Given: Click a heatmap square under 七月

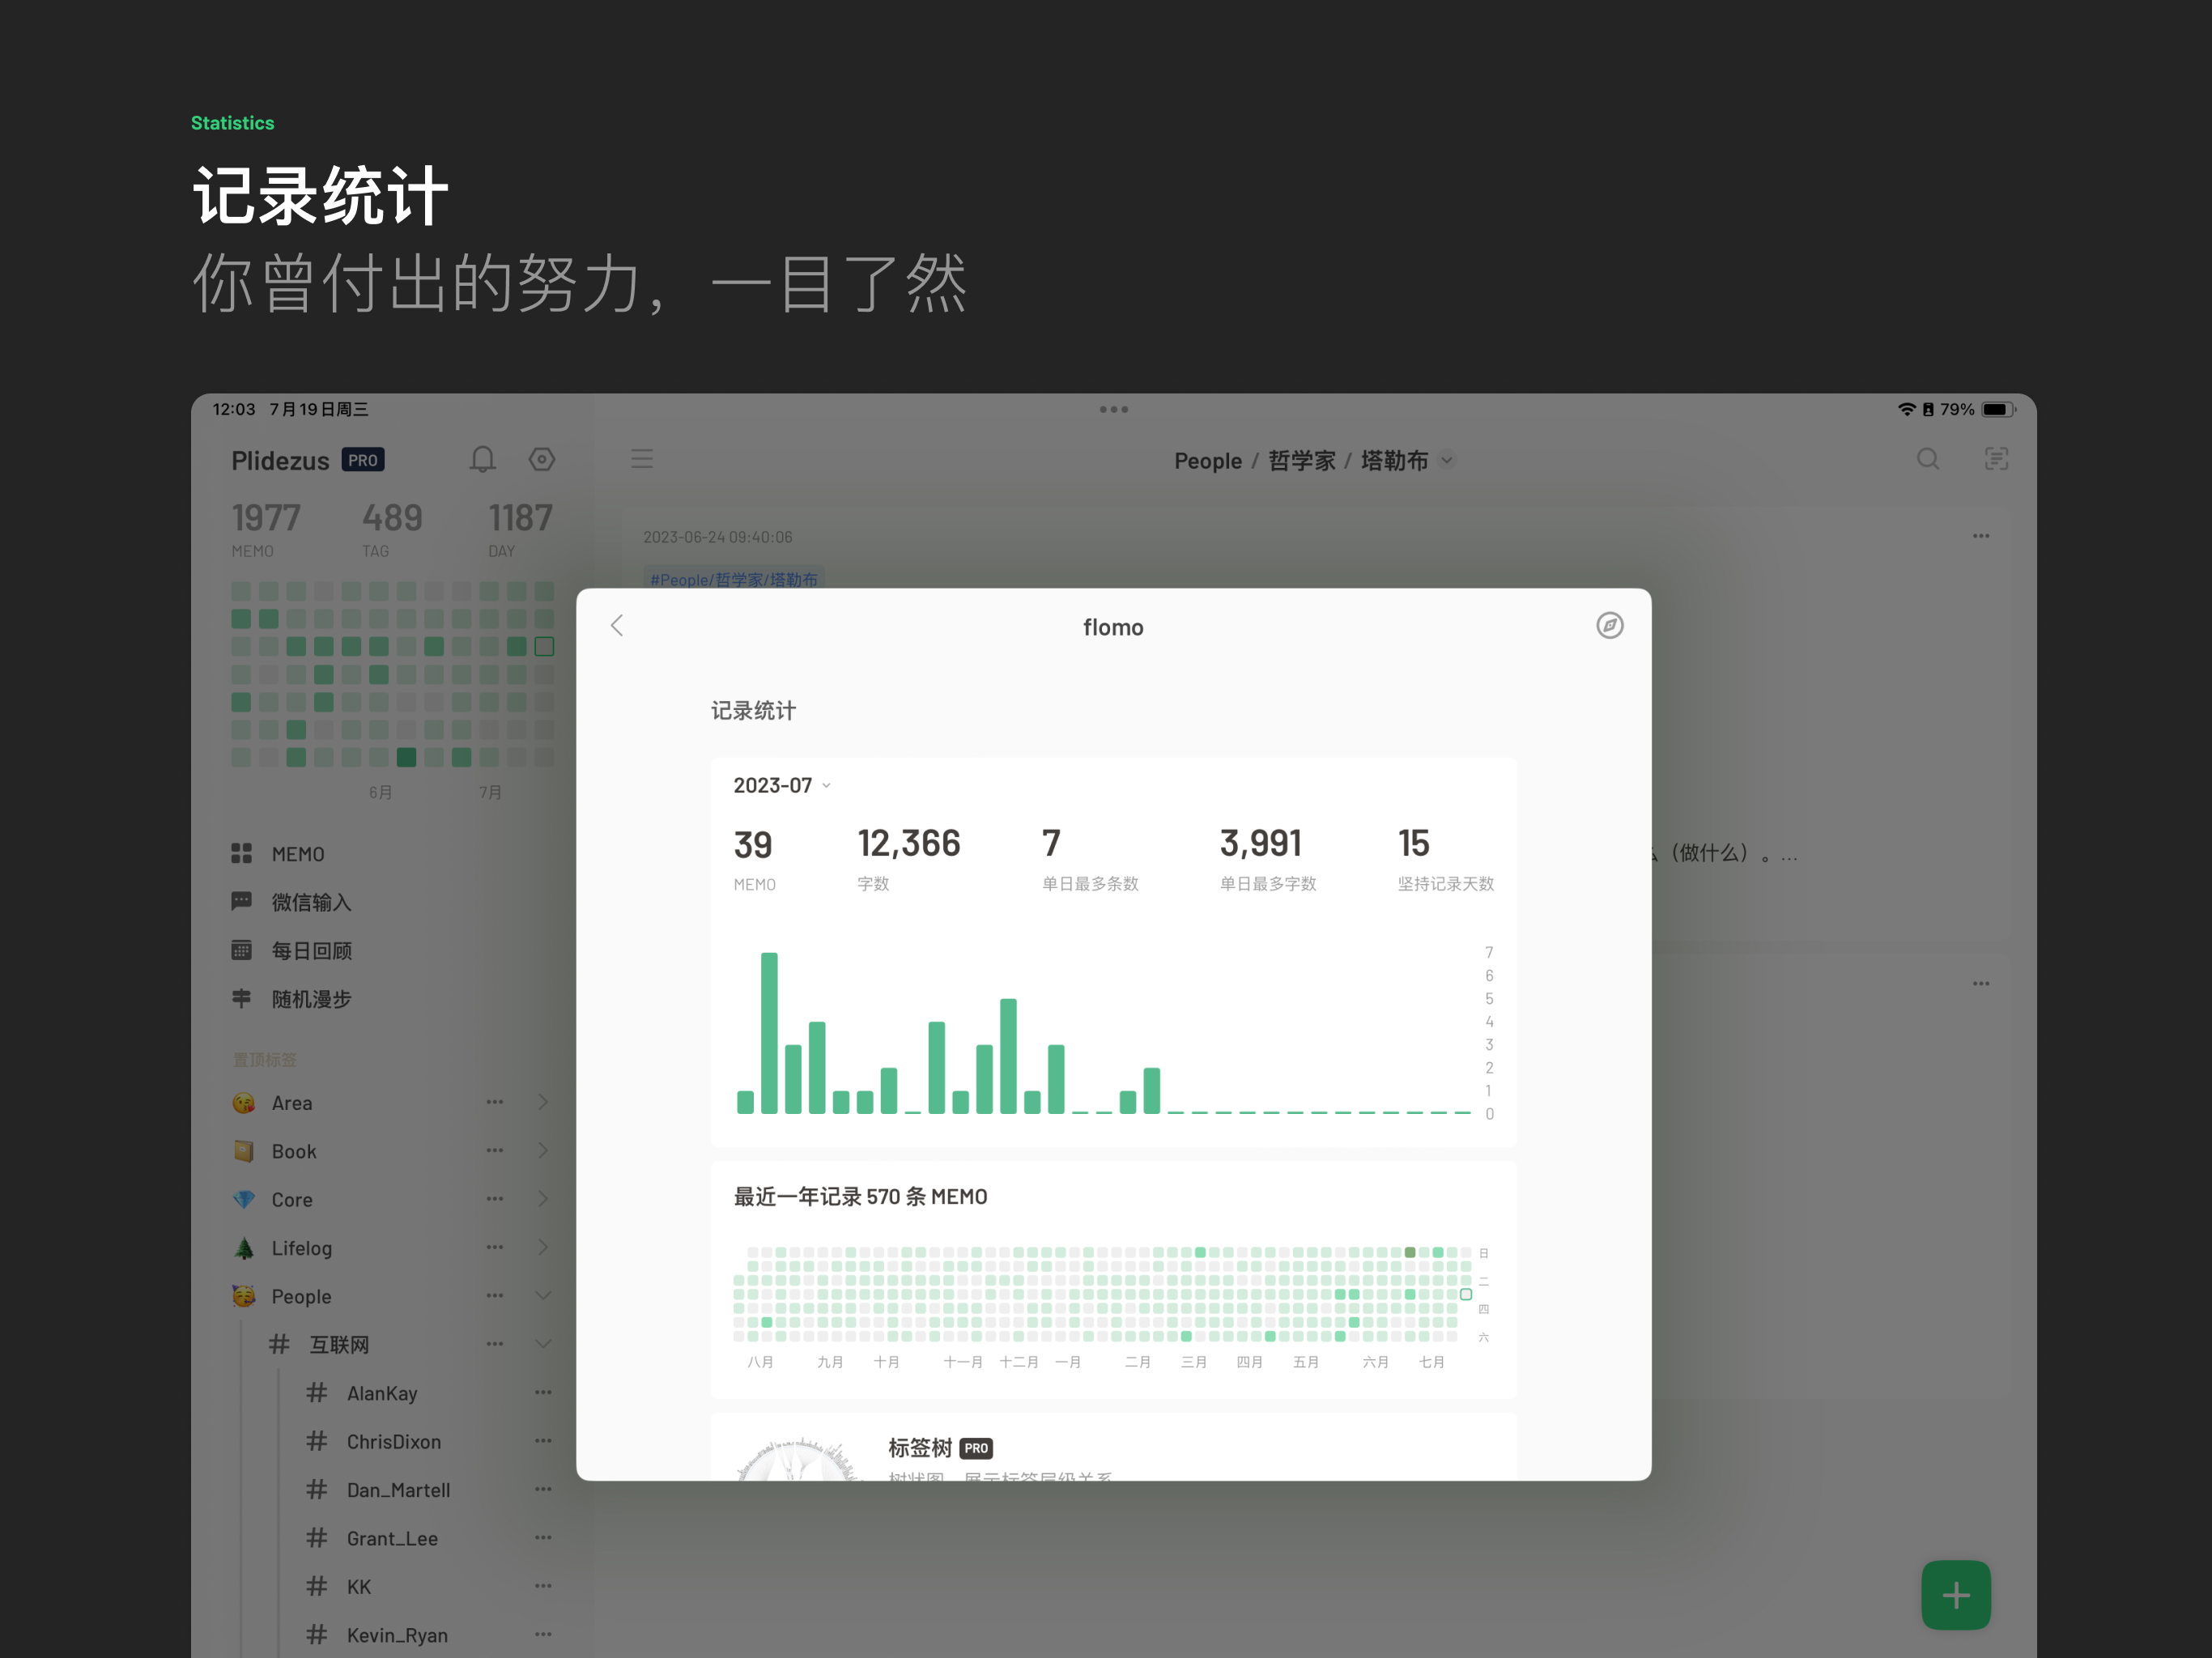Looking at the screenshot, I should pos(1432,1295).
